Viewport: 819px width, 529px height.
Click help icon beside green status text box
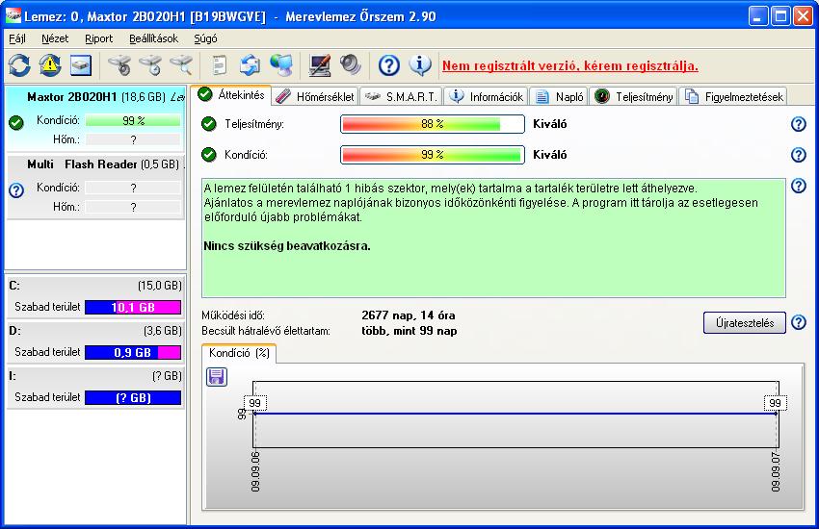[x=799, y=186]
